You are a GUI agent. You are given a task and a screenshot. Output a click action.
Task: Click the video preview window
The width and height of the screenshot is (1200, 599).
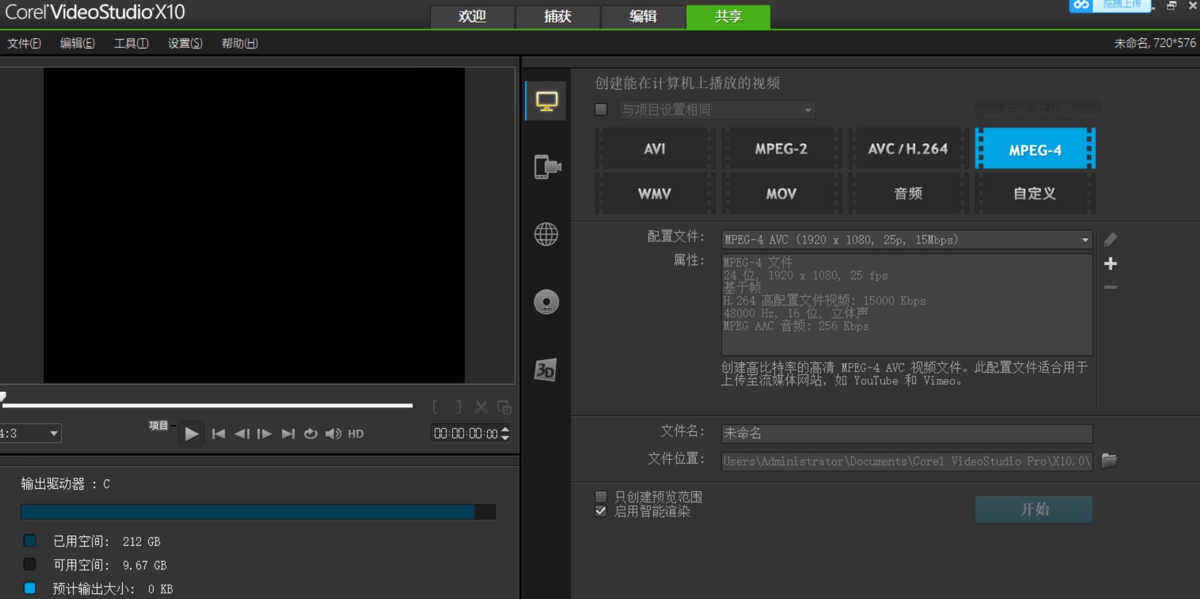[x=254, y=225]
